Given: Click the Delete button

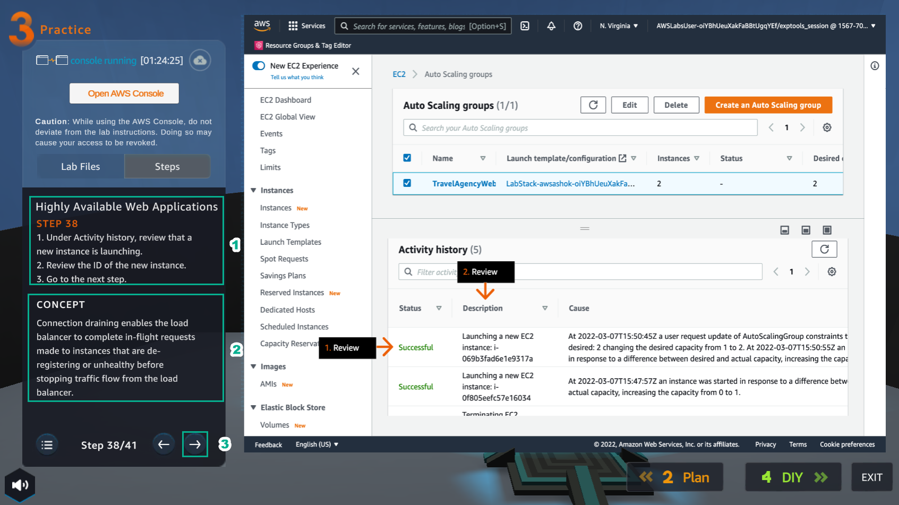Looking at the screenshot, I should (676, 105).
